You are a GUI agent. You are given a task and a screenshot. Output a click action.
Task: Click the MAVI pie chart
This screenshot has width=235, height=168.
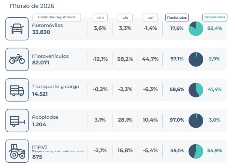point(196,151)
